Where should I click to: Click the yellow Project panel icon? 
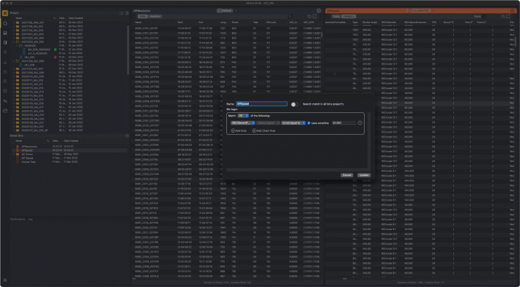coord(4,12)
